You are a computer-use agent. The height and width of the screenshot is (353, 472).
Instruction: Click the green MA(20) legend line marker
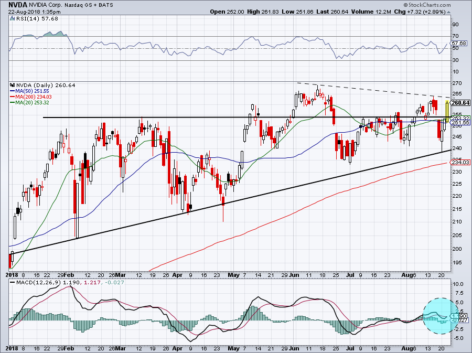click(13, 103)
